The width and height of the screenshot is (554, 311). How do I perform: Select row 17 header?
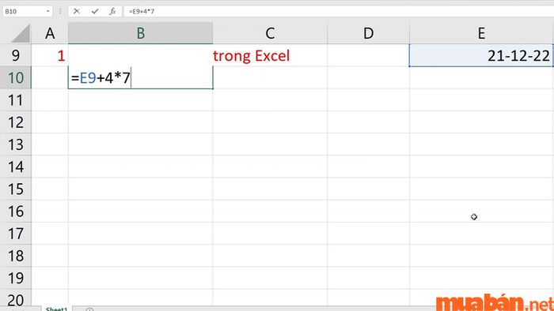(16, 233)
